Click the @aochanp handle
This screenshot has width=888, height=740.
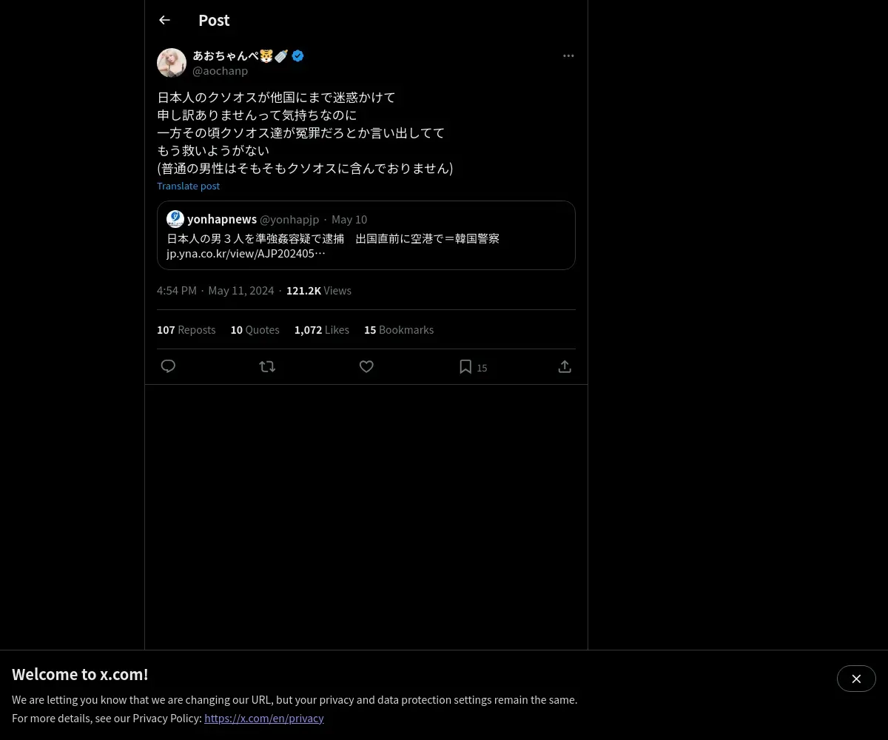click(220, 71)
